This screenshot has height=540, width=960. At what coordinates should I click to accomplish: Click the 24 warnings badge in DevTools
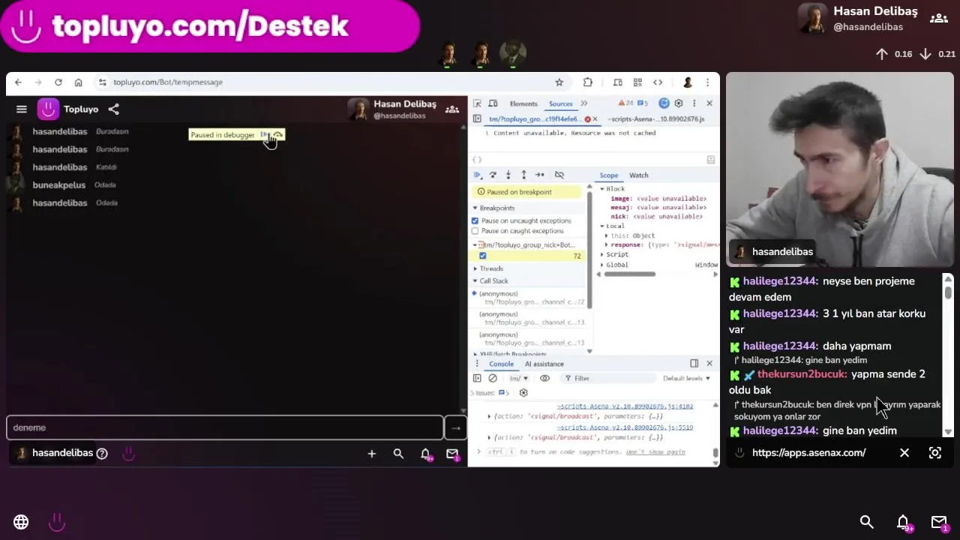[625, 103]
